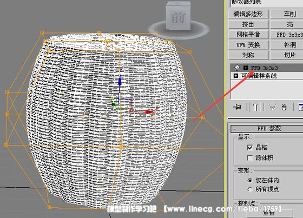This screenshot has height=218, width=303.
Task: Toggle Show End Result icon
Action: point(255,107)
